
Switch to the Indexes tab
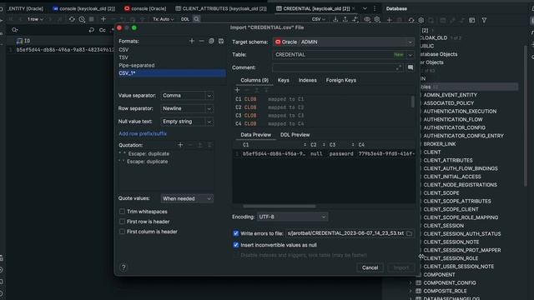(x=307, y=80)
